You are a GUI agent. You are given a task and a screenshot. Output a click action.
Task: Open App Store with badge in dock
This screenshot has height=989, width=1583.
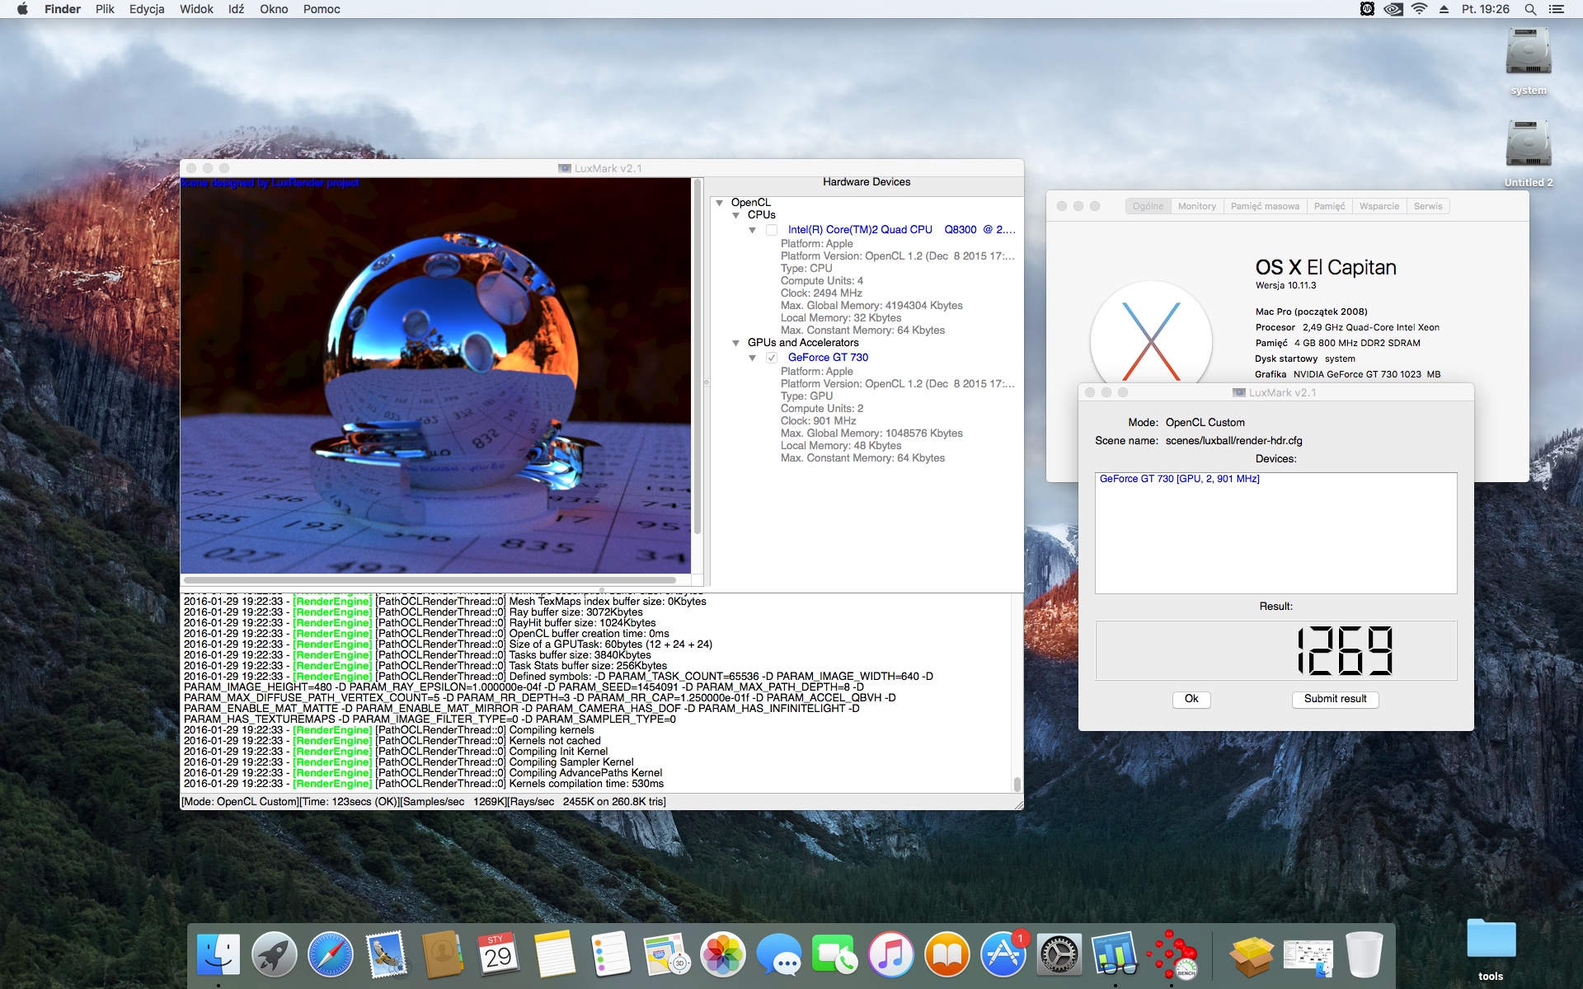[1003, 956]
